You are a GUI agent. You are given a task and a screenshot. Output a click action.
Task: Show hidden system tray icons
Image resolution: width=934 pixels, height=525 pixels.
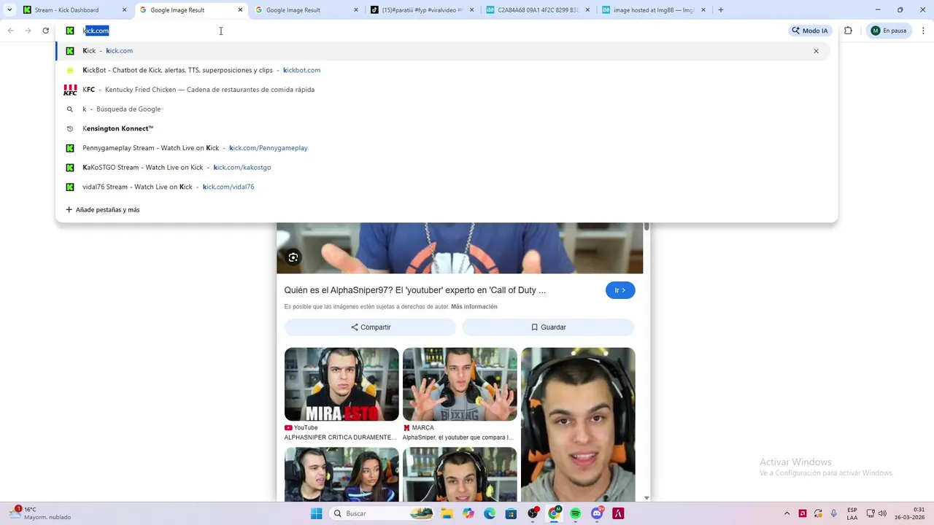787,513
